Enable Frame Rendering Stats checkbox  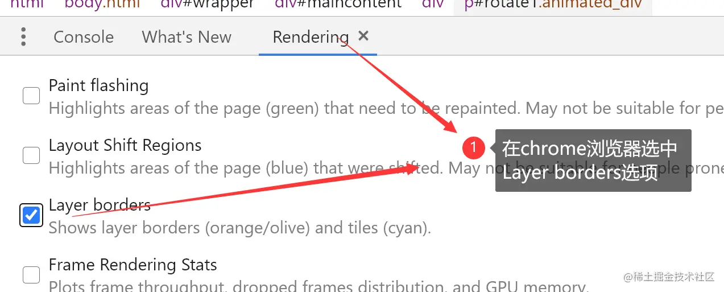[x=31, y=275]
